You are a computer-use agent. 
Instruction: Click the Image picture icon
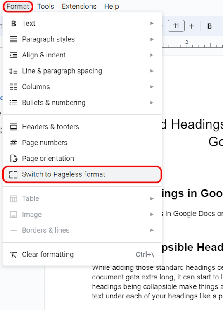point(14,215)
